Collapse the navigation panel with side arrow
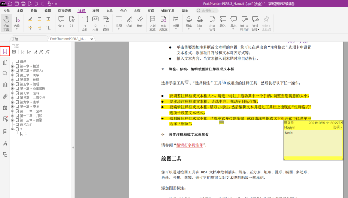 click(73, 147)
